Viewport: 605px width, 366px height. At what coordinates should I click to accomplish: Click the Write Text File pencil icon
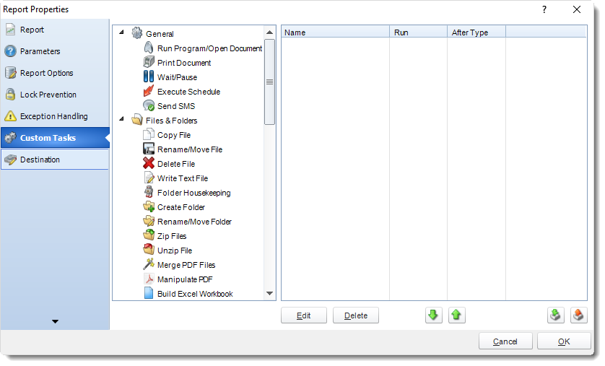[x=149, y=178]
